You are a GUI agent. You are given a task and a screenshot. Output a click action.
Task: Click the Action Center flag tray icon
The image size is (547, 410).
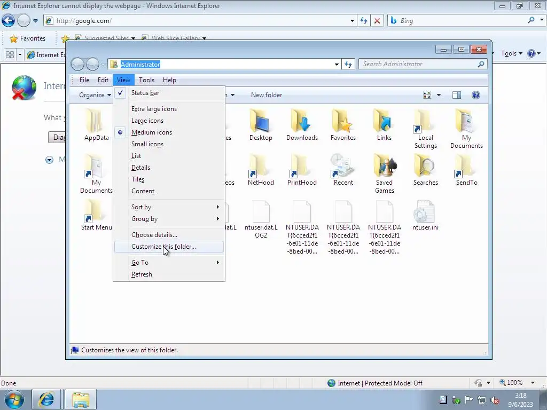(x=468, y=400)
